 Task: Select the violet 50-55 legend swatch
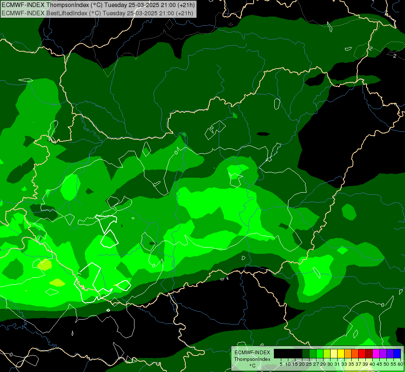tap(390, 353)
